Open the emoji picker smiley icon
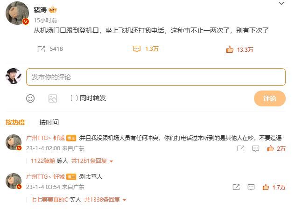Screen dimensions: 295x210 click(x=30, y=98)
